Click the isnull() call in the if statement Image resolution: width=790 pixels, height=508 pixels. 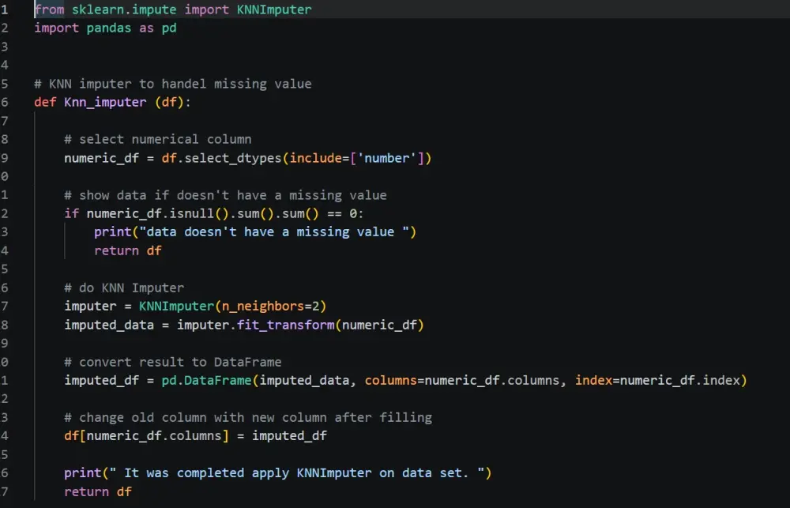(x=199, y=213)
